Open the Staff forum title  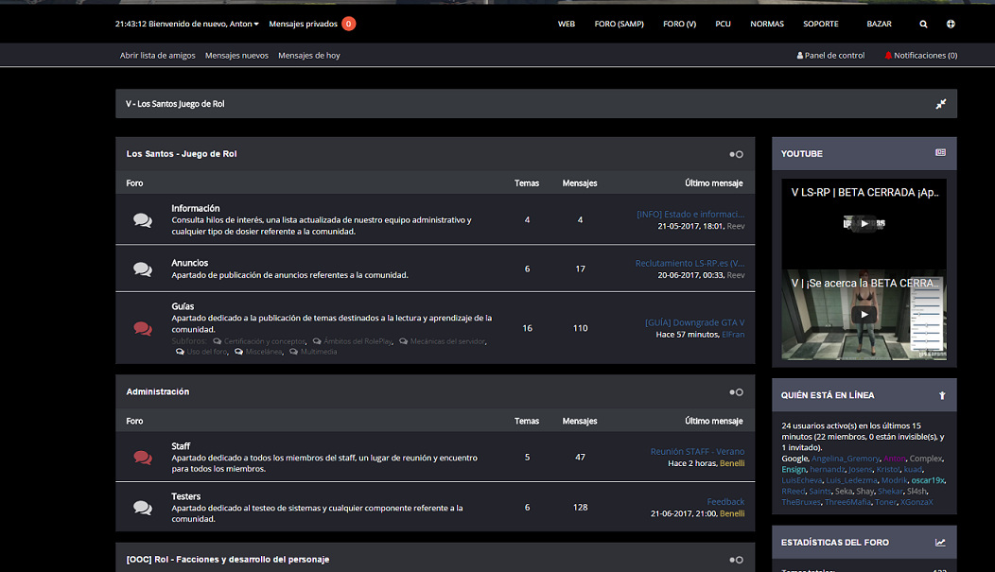tap(181, 446)
